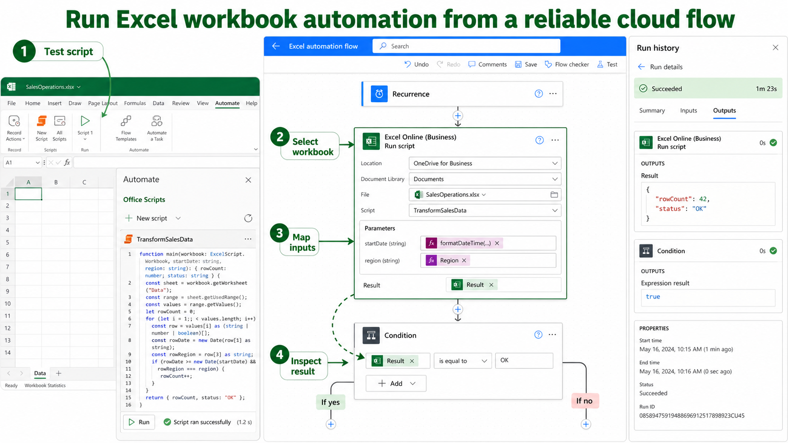The image size is (788, 443).
Task: Save the flow
Action: (525, 64)
